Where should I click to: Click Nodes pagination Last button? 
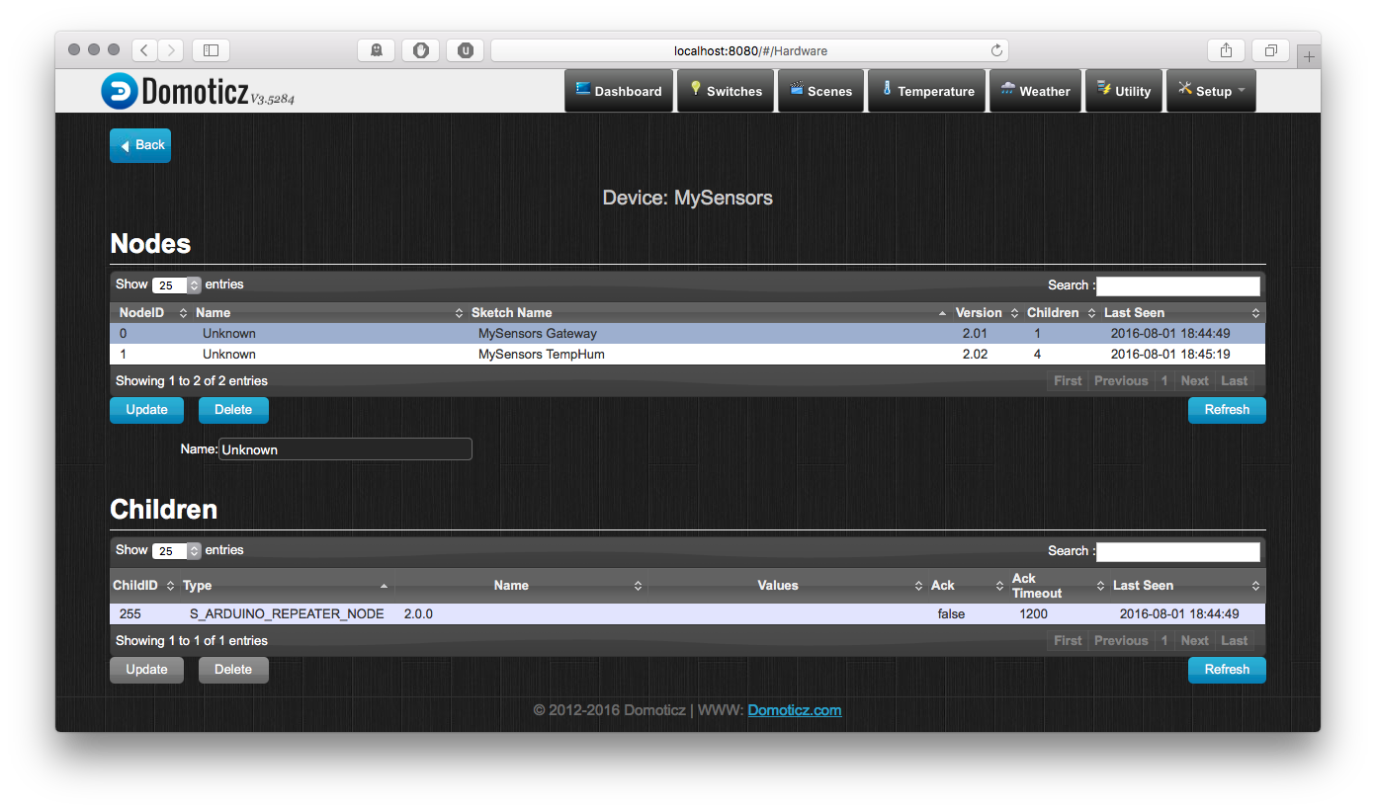(1235, 381)
